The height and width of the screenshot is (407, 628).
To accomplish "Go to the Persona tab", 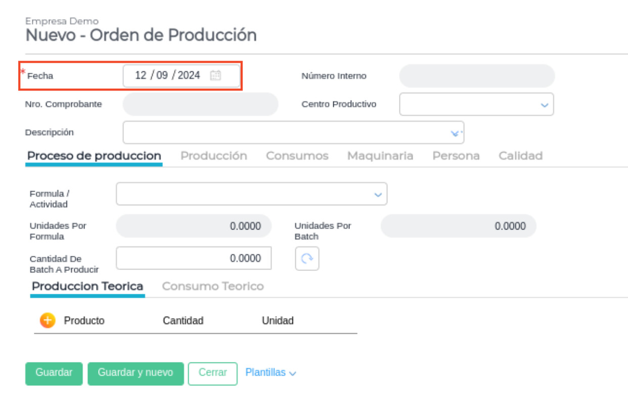I will [x=456, y=156].
